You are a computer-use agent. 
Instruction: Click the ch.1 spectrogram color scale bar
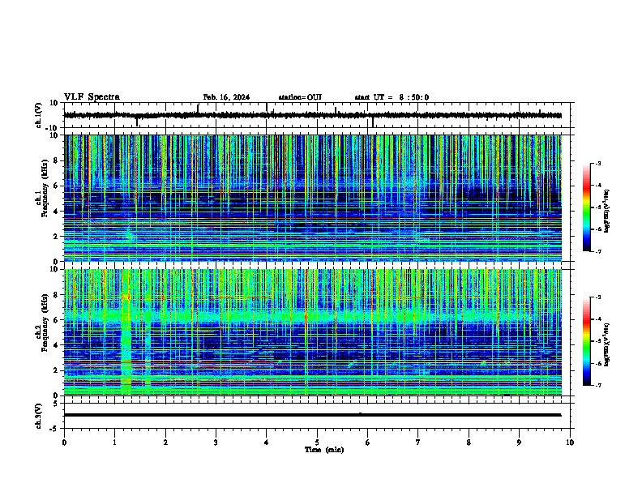tap(587, 207)
